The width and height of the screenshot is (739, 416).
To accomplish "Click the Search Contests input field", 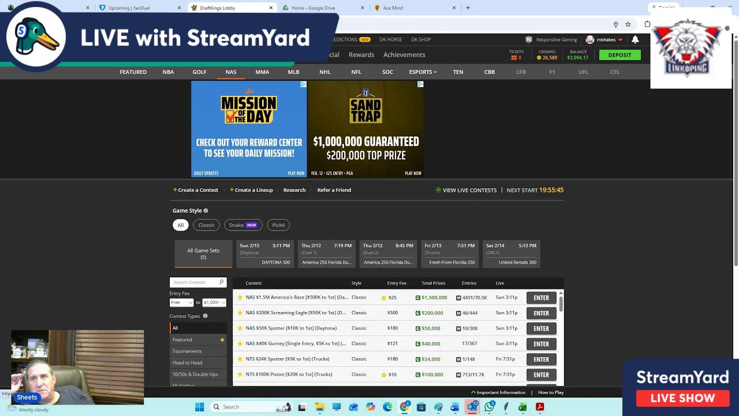I will click(197, 282).
